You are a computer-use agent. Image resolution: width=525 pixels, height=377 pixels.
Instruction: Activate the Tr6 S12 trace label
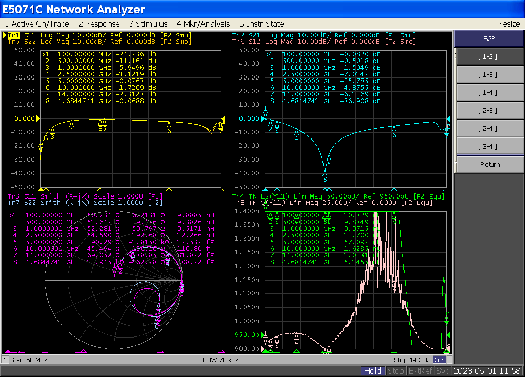pos(324,42)
